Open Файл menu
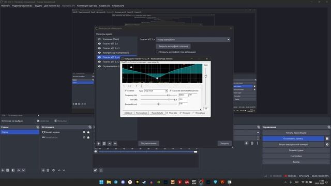 point(6,6)
